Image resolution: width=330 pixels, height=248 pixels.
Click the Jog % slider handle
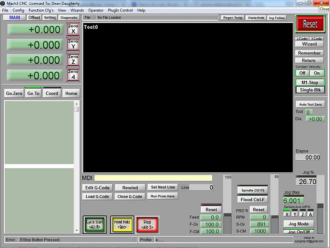320,205
